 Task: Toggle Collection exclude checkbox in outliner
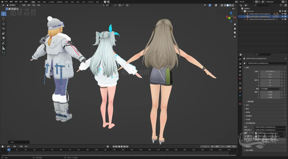click(x=280, y=11)
